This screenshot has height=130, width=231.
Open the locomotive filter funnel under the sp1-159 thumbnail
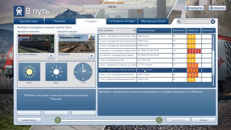tap(51, 56)
